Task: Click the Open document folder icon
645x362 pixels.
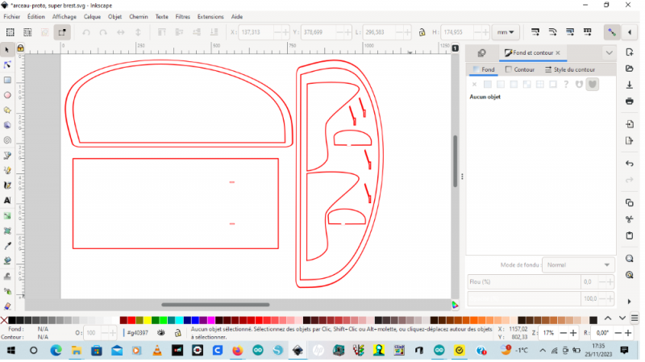Action: tap(630, 69)
